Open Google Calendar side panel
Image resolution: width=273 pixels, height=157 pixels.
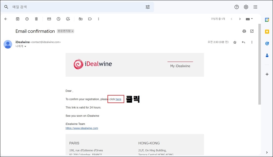coord(267,20)
